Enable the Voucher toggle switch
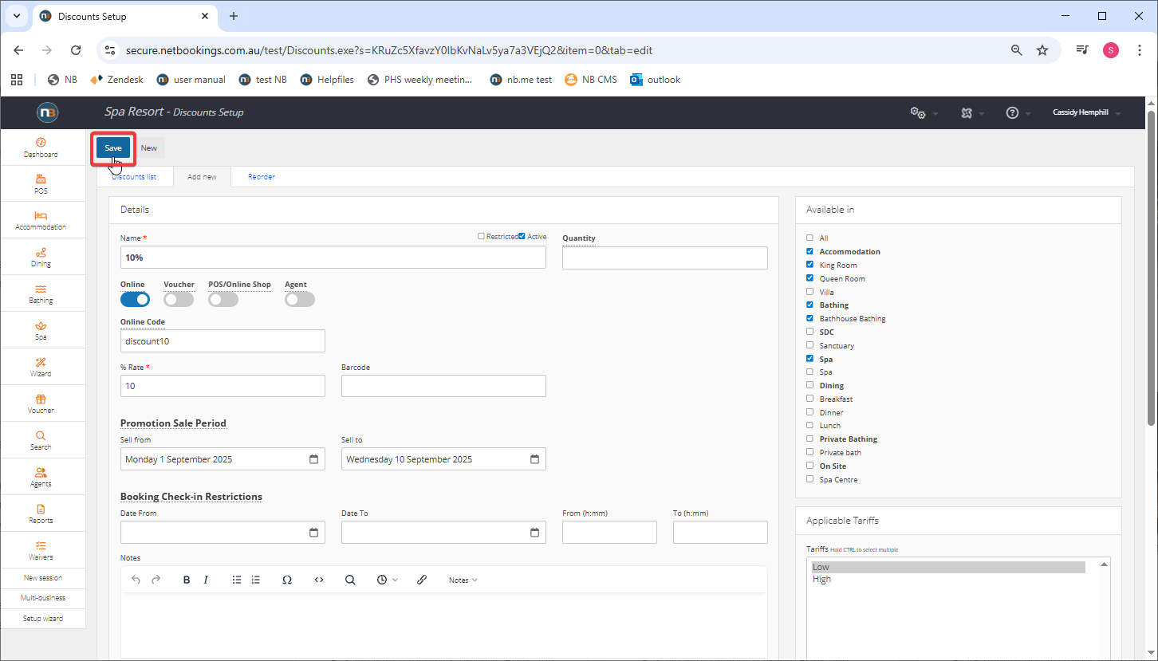 pos(179,299)
